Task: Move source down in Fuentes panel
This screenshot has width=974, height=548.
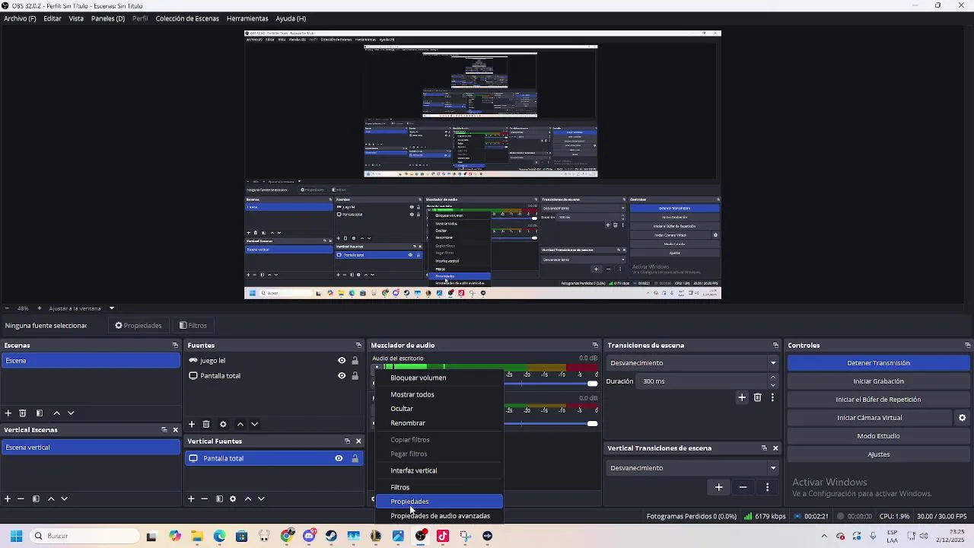Action: (x=255, y=424)
